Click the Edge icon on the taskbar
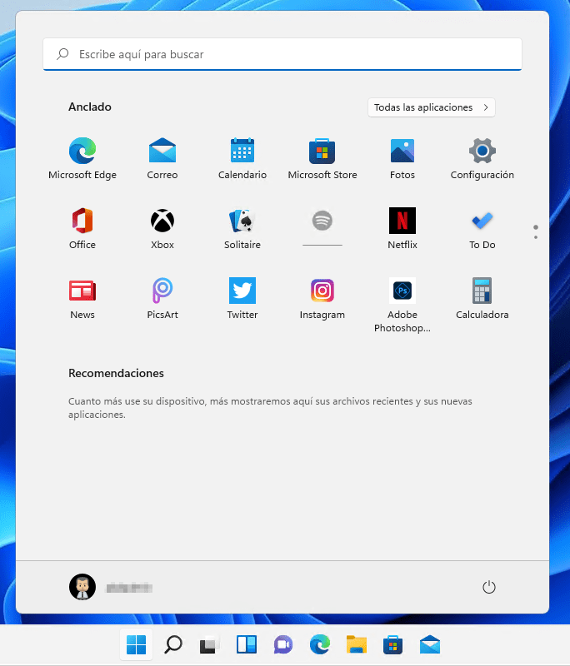Viewport: 570px width, 666px height. click(x=320, y=644)
